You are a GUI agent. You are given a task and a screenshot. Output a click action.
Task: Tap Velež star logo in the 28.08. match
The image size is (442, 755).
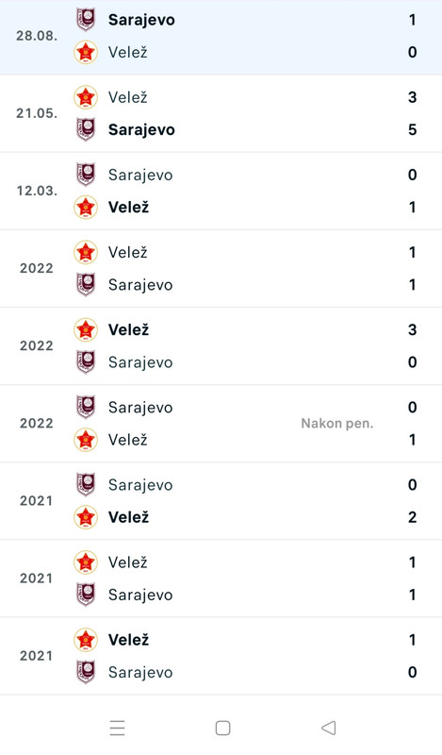(x=86, y=52)
